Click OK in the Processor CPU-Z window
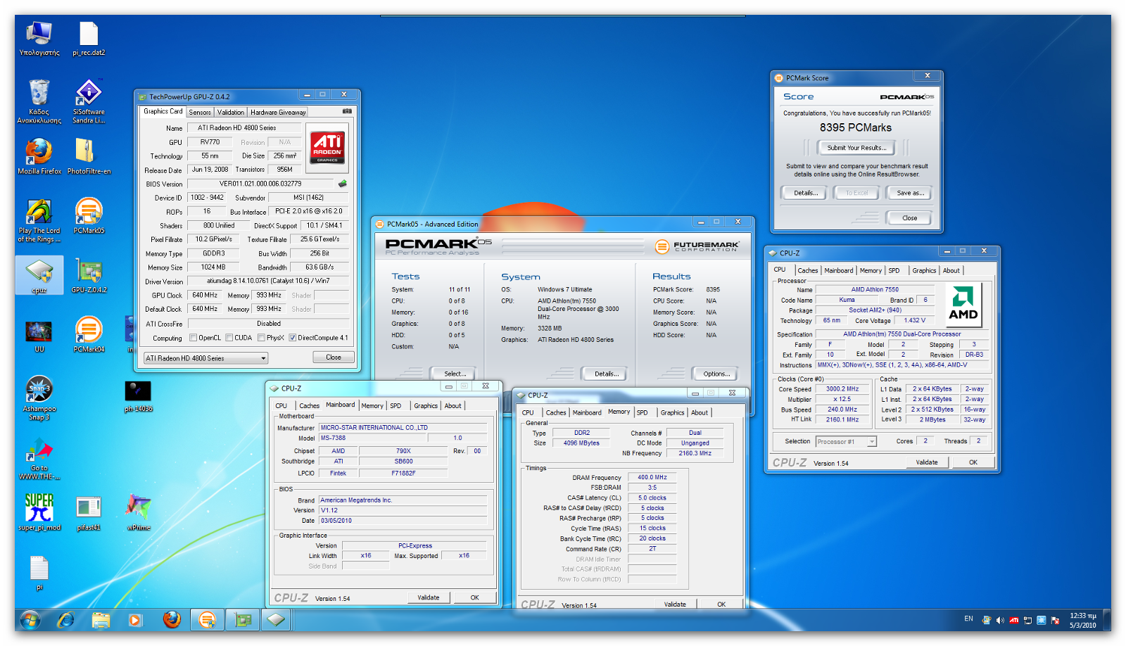This screenshot has height=646, width=1126. [973, 462]
